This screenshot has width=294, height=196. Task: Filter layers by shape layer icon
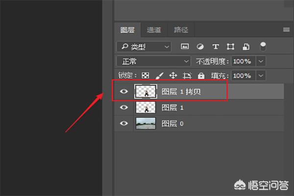pyautogui.click(x=230, y=47)
